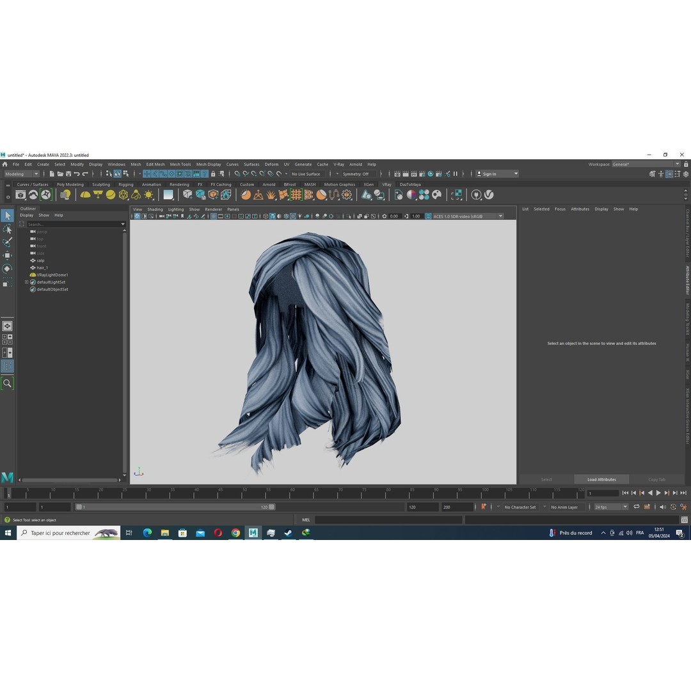This screenshot has height=691, width=691.
Task: Open the Mesh Tools menu
Action: click(x=180, y=164)
